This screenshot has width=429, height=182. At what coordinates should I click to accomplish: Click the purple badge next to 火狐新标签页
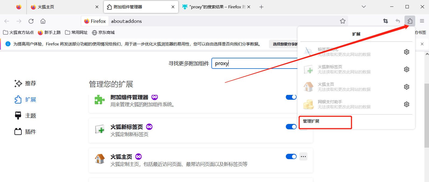click(149, 127)
